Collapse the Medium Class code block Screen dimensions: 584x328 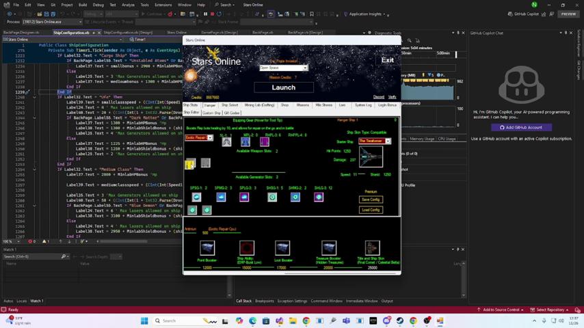point(34,169)
